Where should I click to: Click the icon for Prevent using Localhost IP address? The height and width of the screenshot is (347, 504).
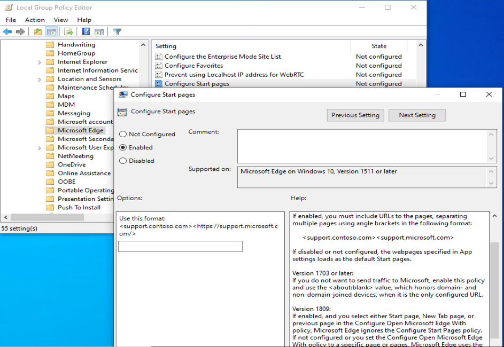(x=158, y=75)
